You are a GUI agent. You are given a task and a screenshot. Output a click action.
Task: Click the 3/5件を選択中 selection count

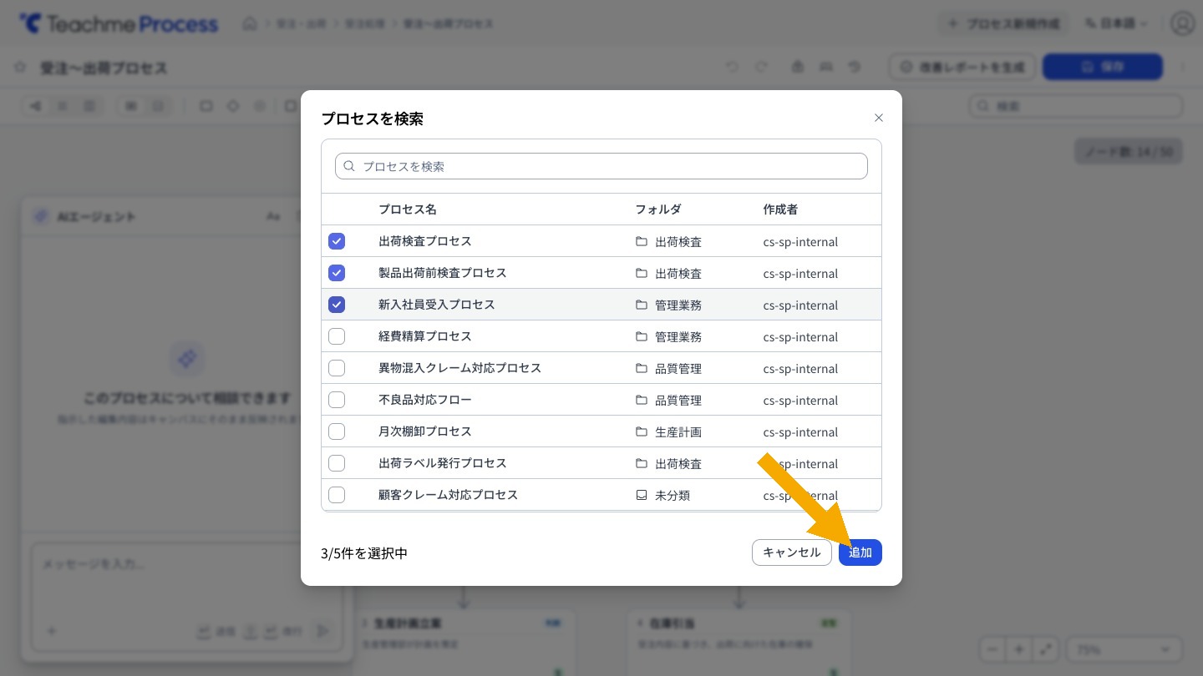364,553
